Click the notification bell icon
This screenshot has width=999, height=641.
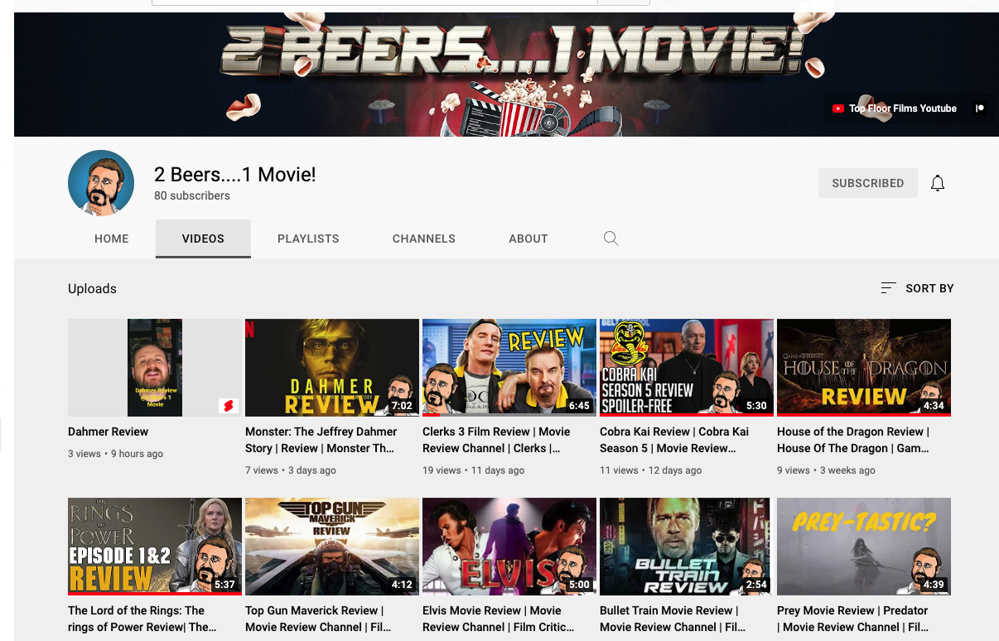point(938,183)
